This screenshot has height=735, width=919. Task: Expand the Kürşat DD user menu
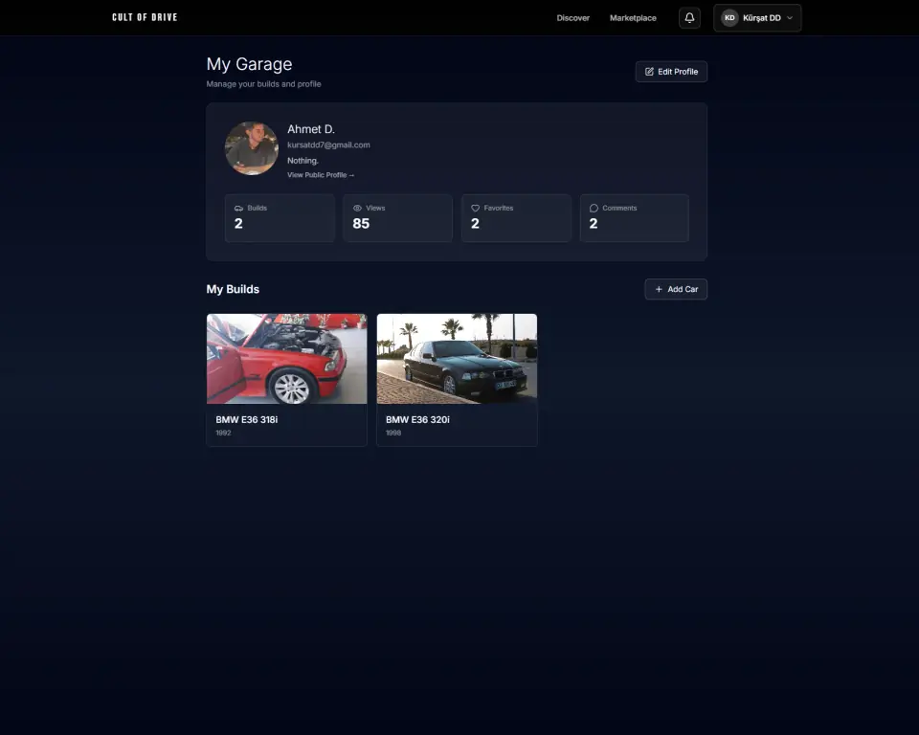tap(757, 18)
